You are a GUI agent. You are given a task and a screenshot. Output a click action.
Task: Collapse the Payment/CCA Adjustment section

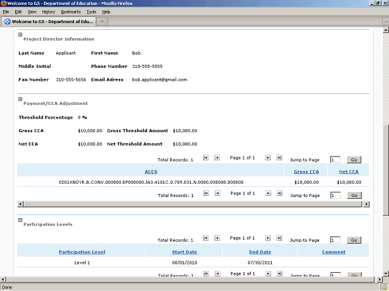tap(20, 99)
